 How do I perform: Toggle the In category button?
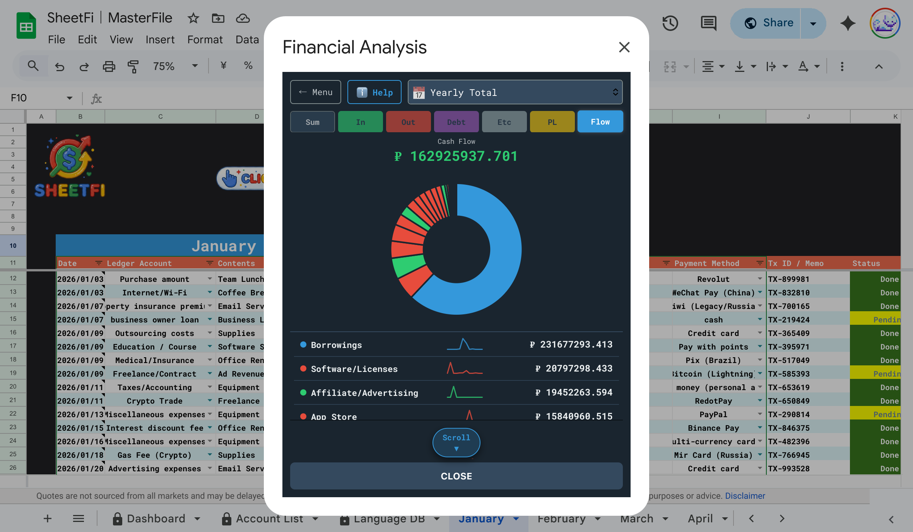point(360,122)
